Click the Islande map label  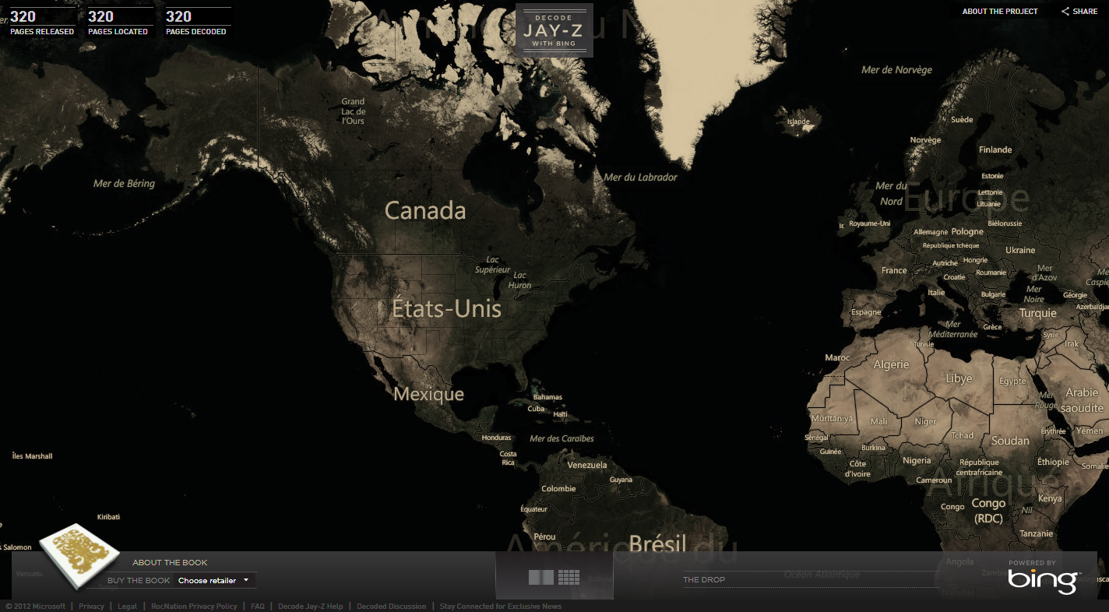[798, 121]
